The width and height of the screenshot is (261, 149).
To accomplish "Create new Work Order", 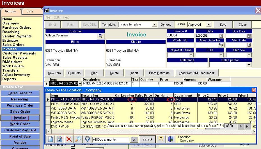I will point(20,124).
